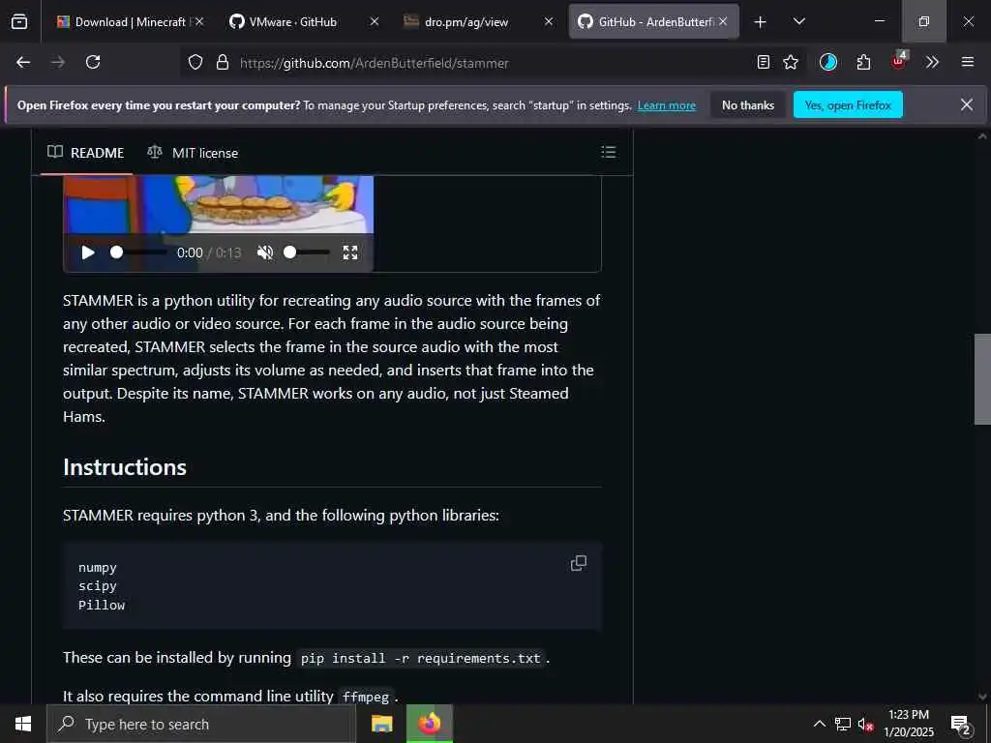Open the Windows Start menu
The height and width of the screenshot is (743, 991).
click(23, 724)
